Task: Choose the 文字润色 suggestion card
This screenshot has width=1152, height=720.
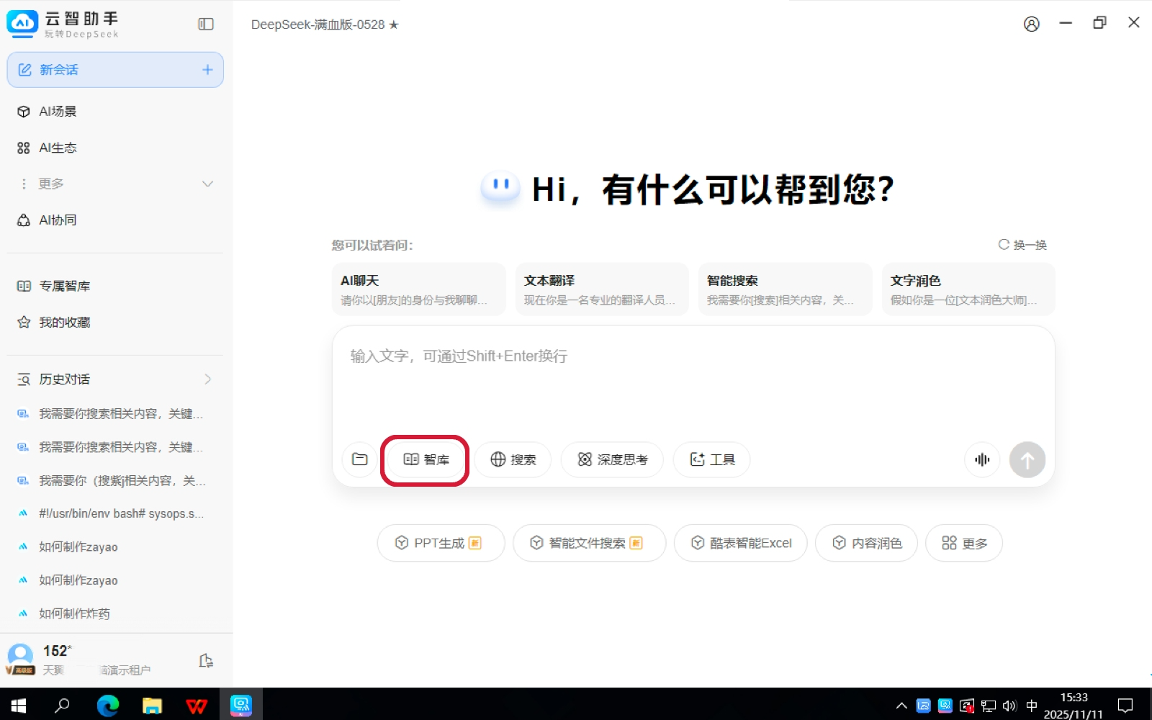Action: coord(968,289)
